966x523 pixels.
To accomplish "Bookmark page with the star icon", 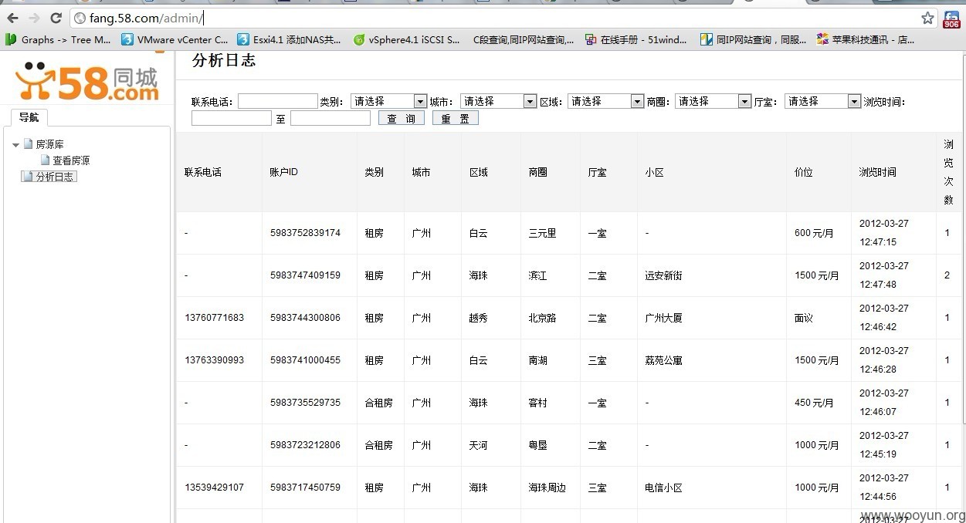I will 927,18.
